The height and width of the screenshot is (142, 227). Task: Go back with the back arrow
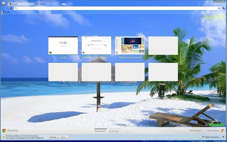coord(3,8)
